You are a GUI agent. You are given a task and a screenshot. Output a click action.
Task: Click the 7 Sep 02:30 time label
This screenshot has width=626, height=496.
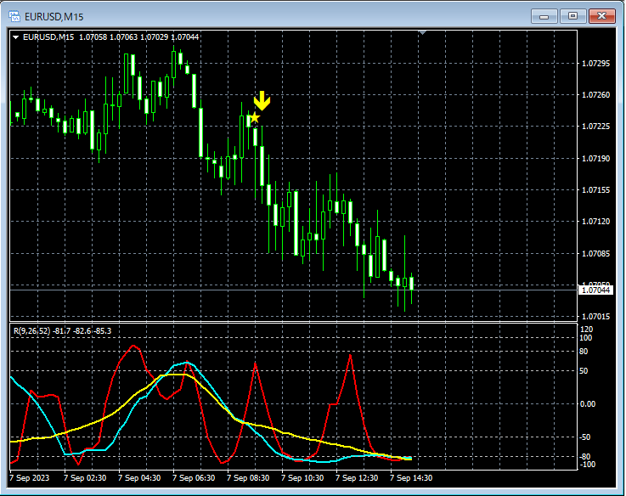click(85, 477)
